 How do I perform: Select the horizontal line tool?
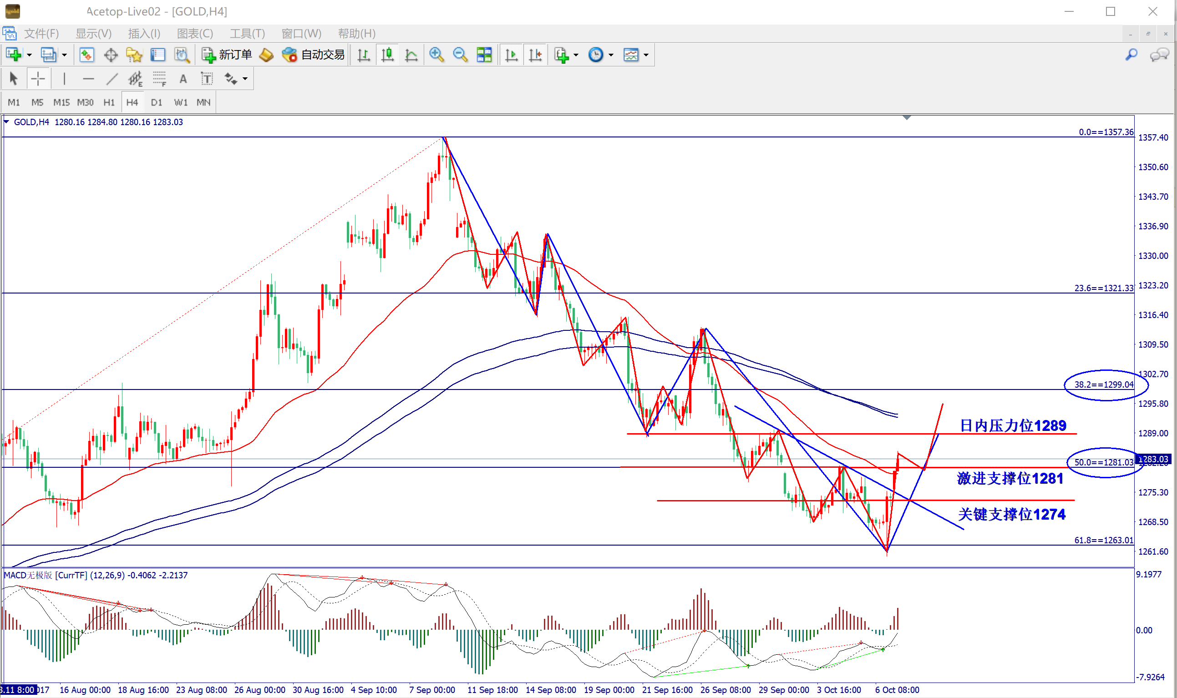point(88,79)
